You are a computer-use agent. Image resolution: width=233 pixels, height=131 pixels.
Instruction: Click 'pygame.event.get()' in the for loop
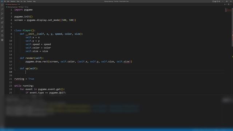[51, 89]
